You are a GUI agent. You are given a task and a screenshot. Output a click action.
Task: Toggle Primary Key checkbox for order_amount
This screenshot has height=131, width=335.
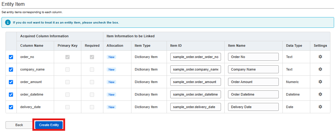point(68,82)
